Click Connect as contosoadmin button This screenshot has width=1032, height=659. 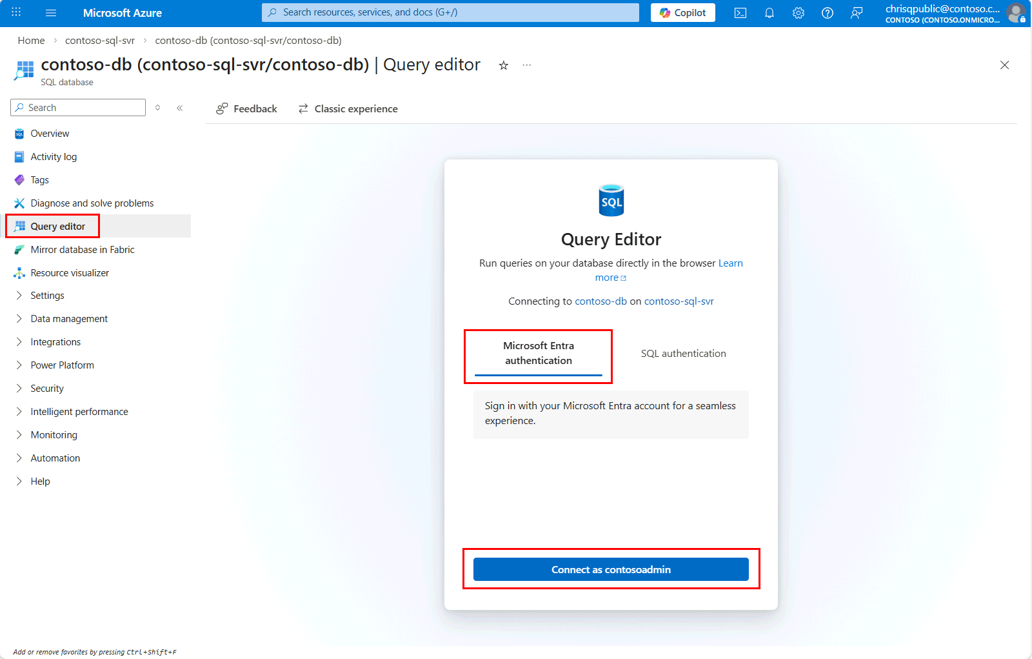coord(611,569)
